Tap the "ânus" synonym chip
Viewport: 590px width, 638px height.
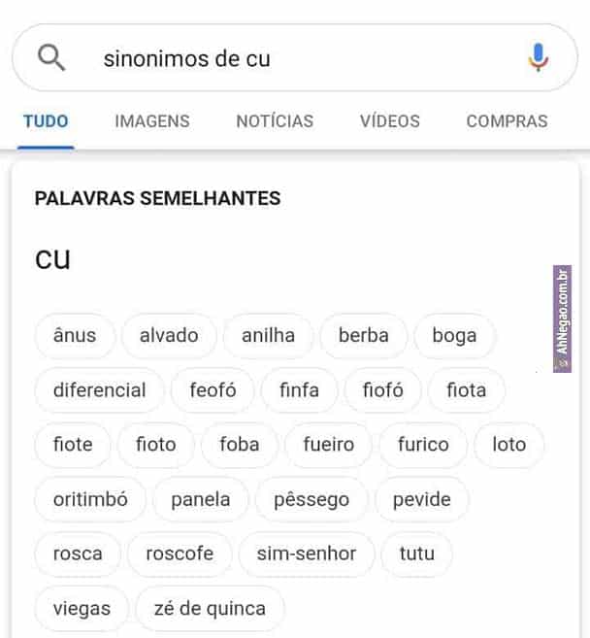tap(75, 336)
